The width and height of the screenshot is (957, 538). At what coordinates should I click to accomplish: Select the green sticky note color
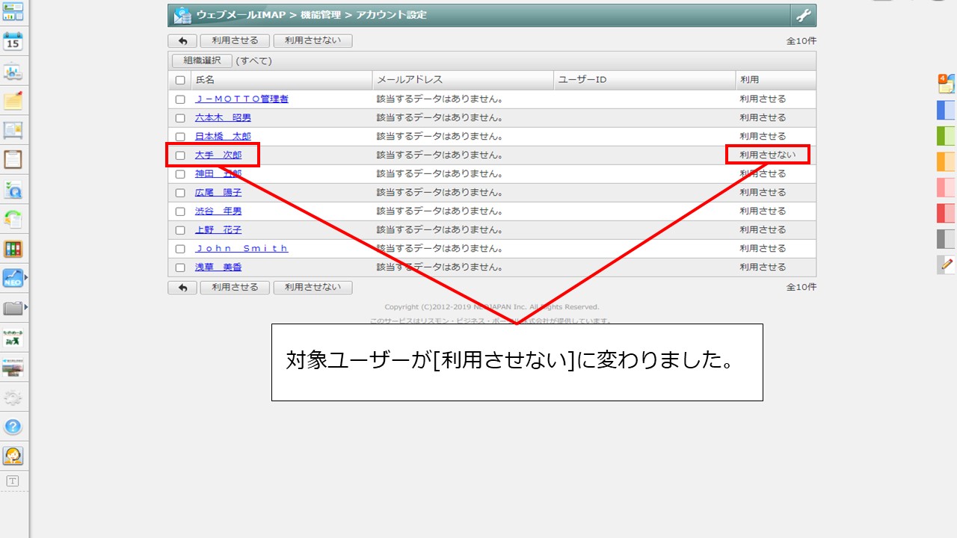(x=946, y=135)
